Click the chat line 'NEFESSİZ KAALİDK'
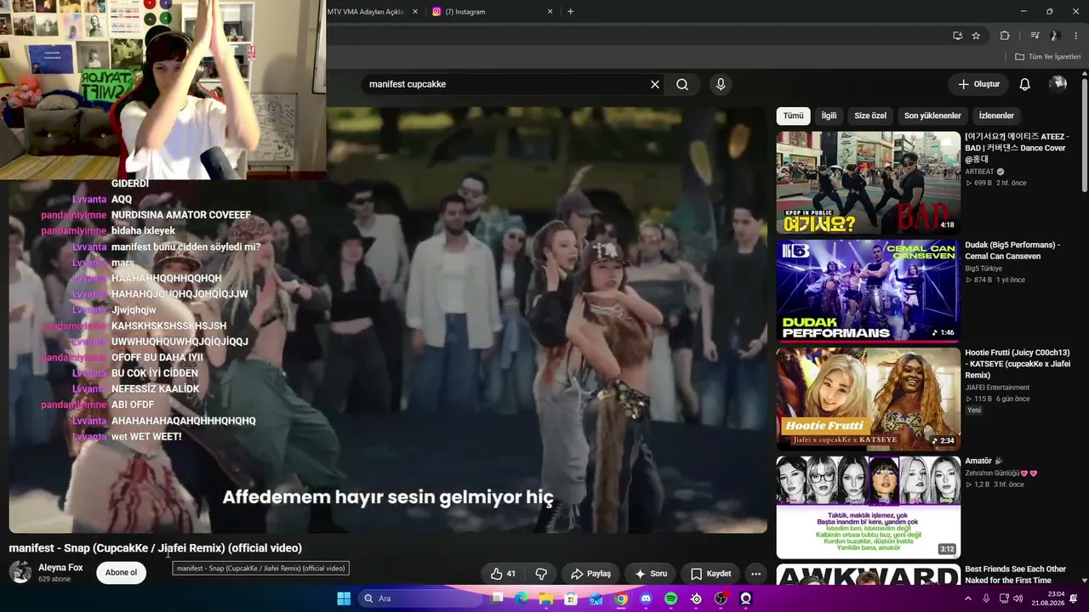1089x612 pixels. 155,389
